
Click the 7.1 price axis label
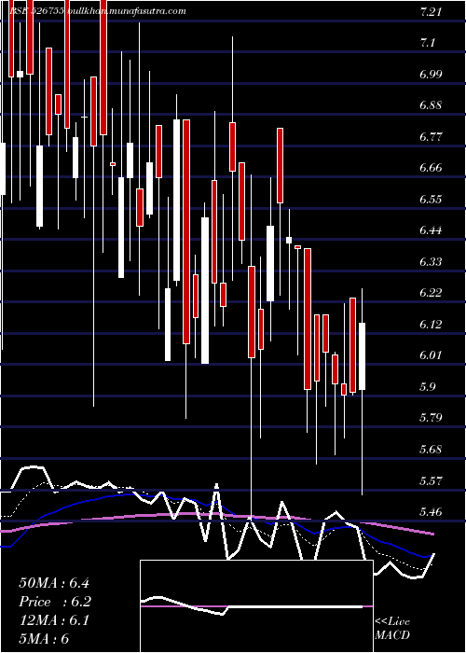coord(428,43)
